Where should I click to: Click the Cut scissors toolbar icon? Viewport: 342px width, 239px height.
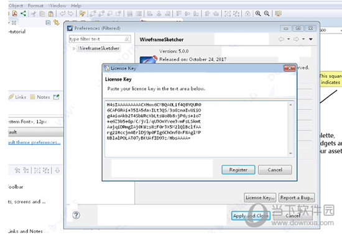click(x=34, y=14)
